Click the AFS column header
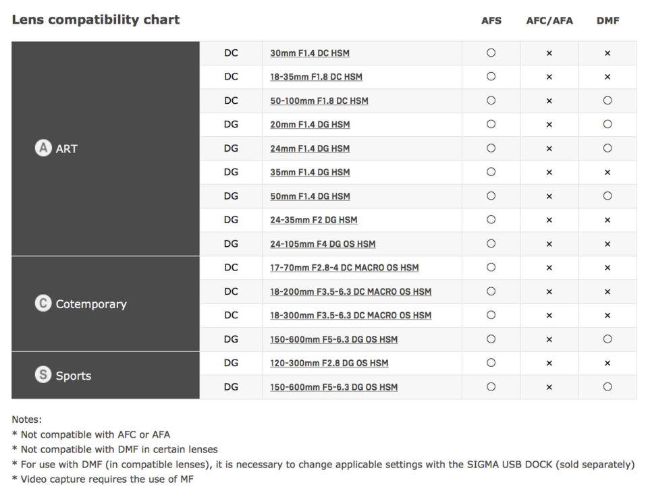This screenshot has height=495, width=648. tap(491, 20)
